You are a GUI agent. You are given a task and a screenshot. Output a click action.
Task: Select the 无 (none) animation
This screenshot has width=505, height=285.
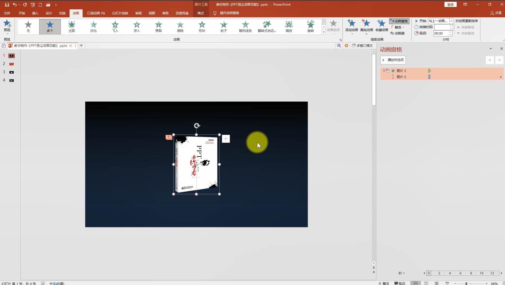(28, 26)
